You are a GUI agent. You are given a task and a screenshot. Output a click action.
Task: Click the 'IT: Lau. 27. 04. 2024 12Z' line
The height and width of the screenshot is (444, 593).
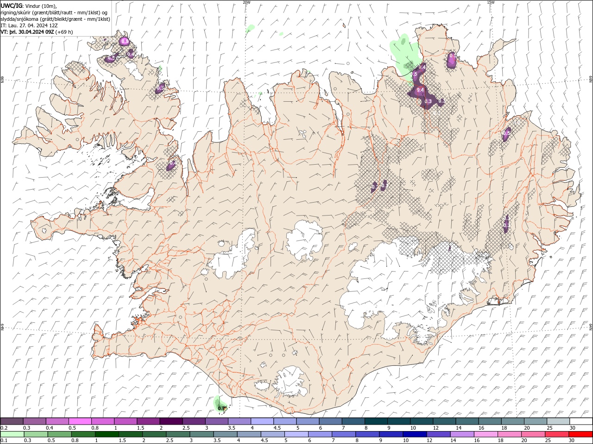(x=29, y=25)
